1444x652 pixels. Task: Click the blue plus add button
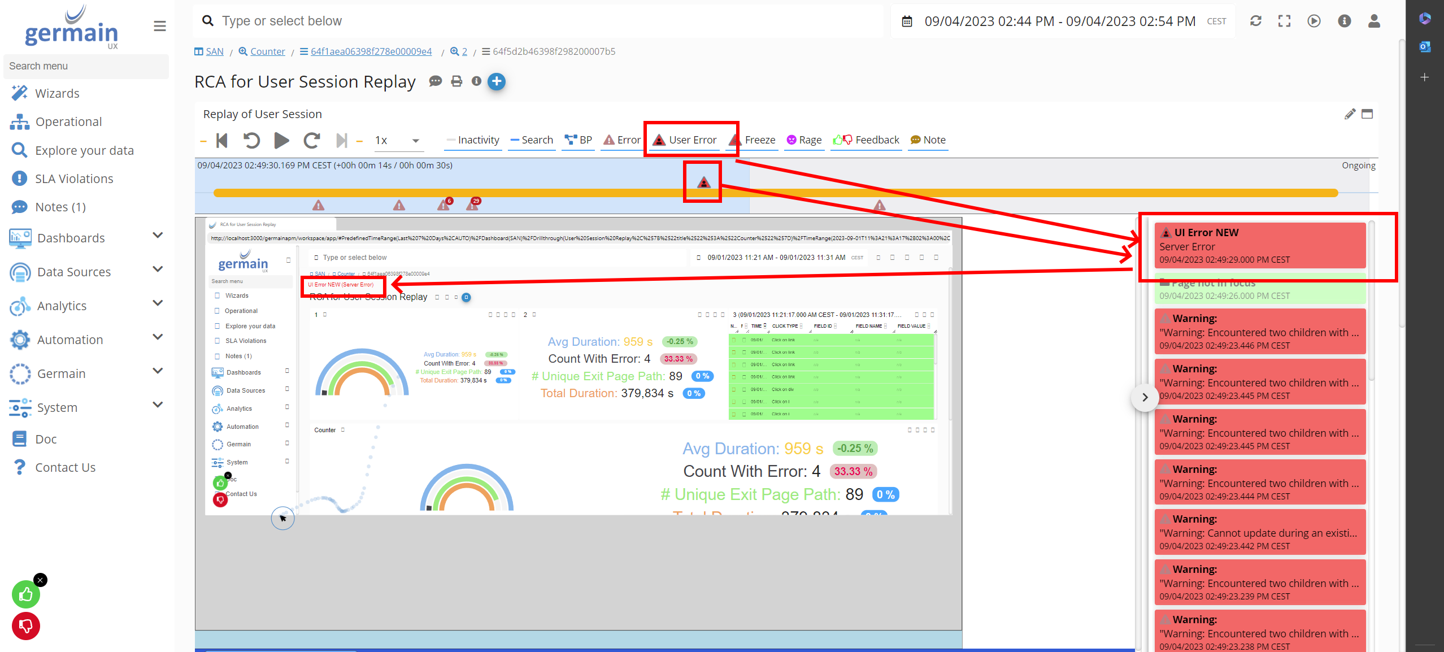pyautogui.click(x=496, y=81)
